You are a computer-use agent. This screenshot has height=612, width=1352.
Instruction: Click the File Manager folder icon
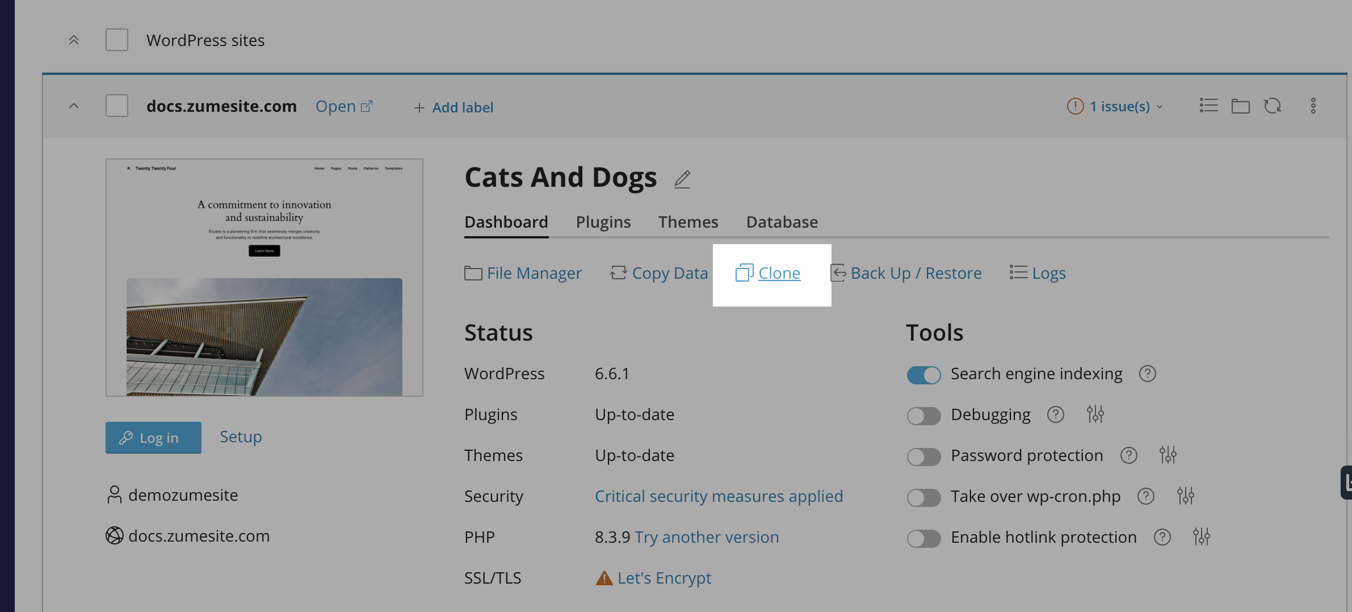pyautogui.click(x=473, y=273)
